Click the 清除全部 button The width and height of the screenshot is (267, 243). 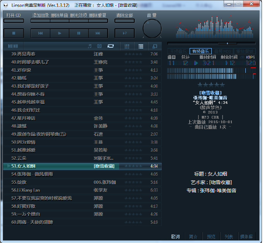(125, 21)
